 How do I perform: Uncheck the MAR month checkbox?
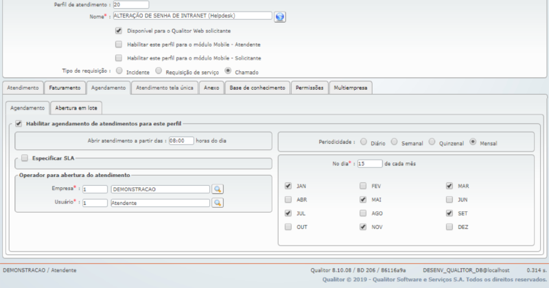449,186
